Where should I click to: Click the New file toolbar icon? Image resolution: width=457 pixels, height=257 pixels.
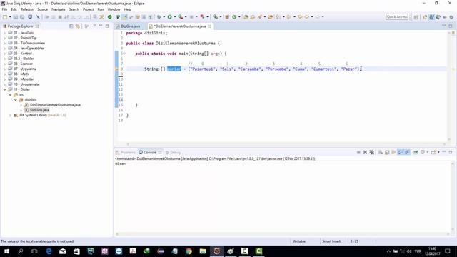(x=4, y=17)
